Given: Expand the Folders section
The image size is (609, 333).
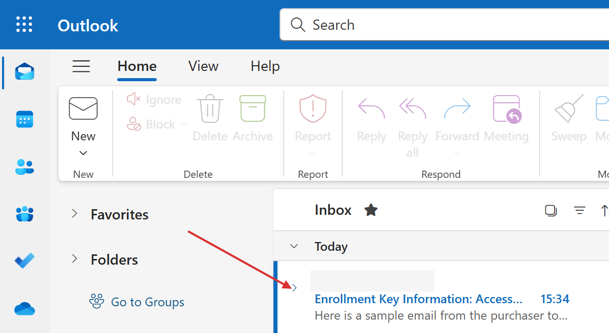Looking at the screenshot, I should coord(75,258).
